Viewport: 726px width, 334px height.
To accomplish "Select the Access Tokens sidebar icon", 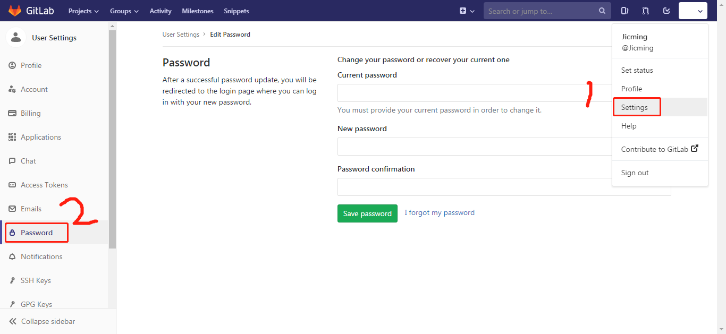I will point(12,184).
